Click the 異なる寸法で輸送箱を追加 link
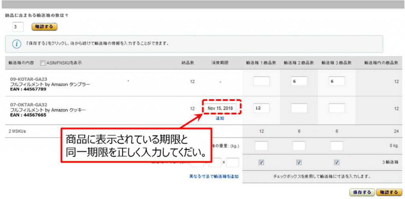This screenshot has width=405, height=199. tap(214, 176)
